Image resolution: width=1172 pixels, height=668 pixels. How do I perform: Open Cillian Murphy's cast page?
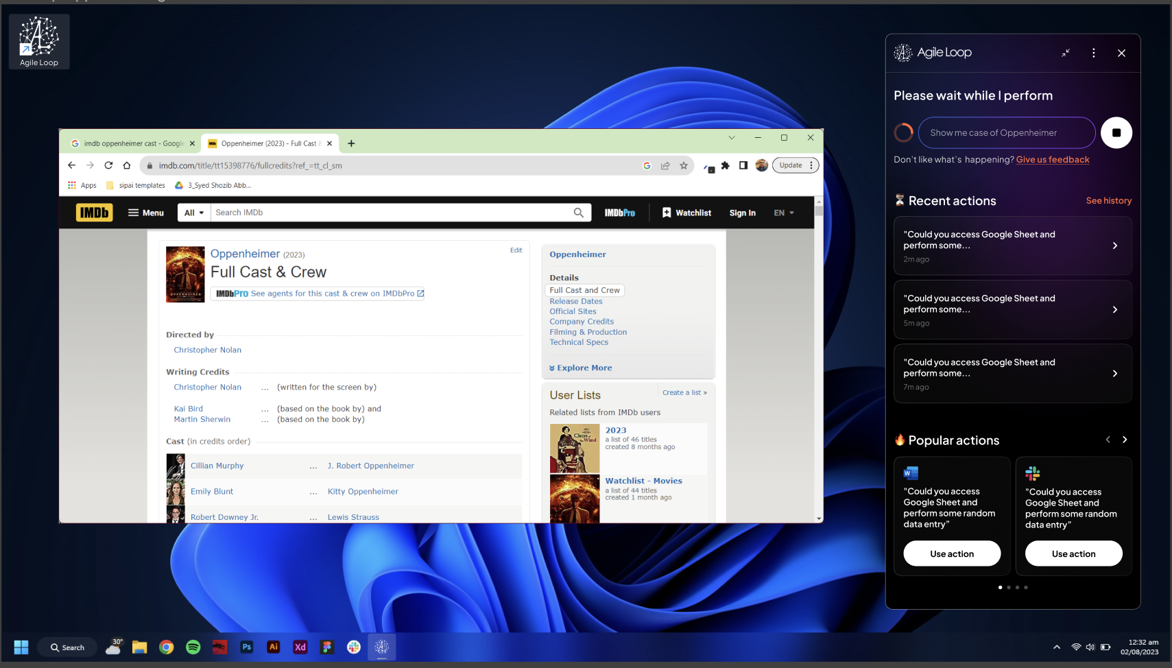point(217,466)
